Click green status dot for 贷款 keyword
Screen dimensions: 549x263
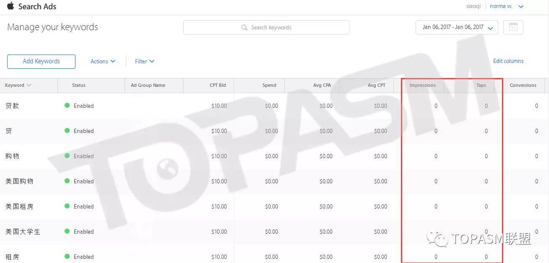click(x=67, y=106)
